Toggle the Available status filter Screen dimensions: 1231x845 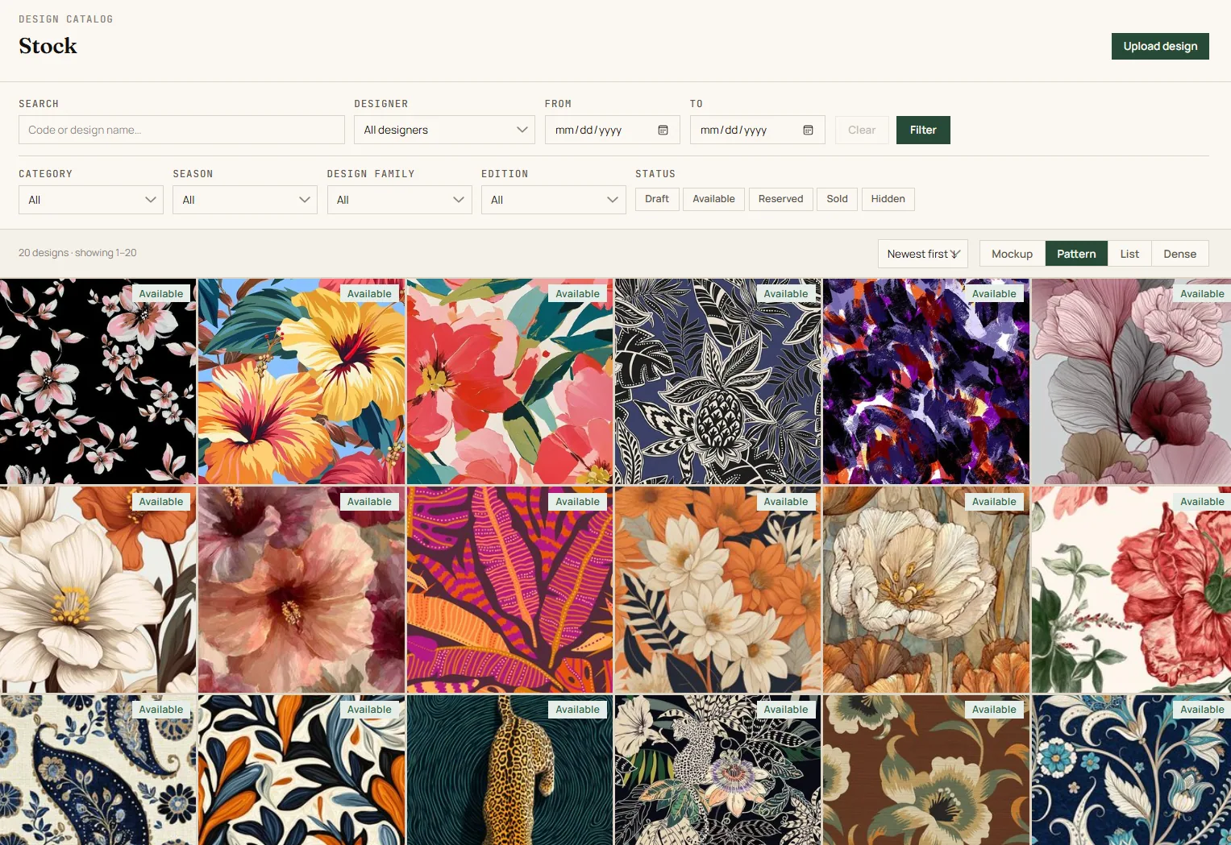point(713,199)
